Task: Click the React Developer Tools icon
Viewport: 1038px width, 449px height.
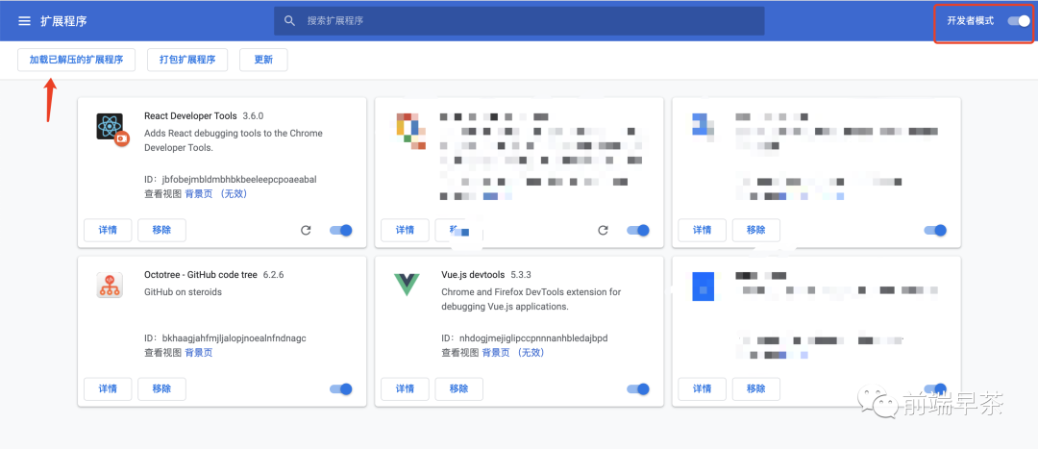Action: coord(111,129)
